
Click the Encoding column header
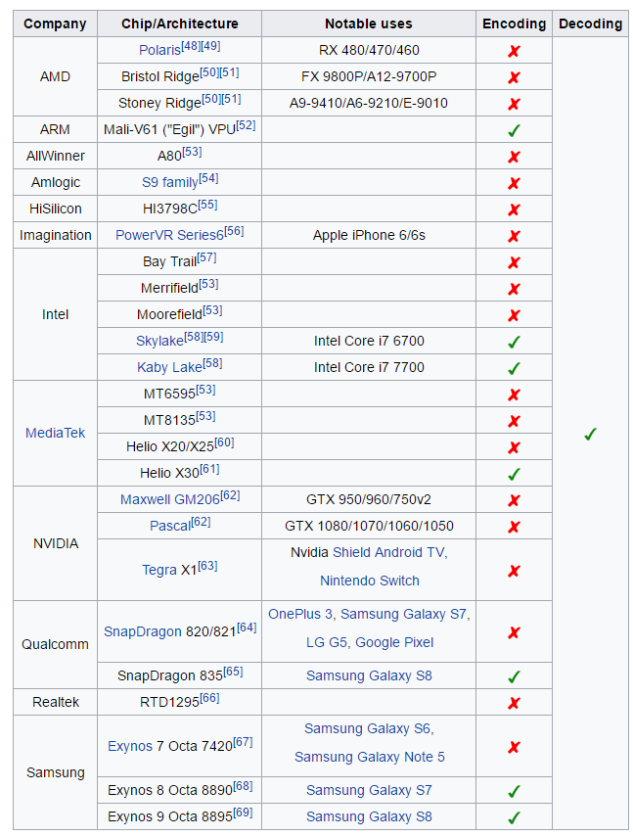click(x=514, y=24)
